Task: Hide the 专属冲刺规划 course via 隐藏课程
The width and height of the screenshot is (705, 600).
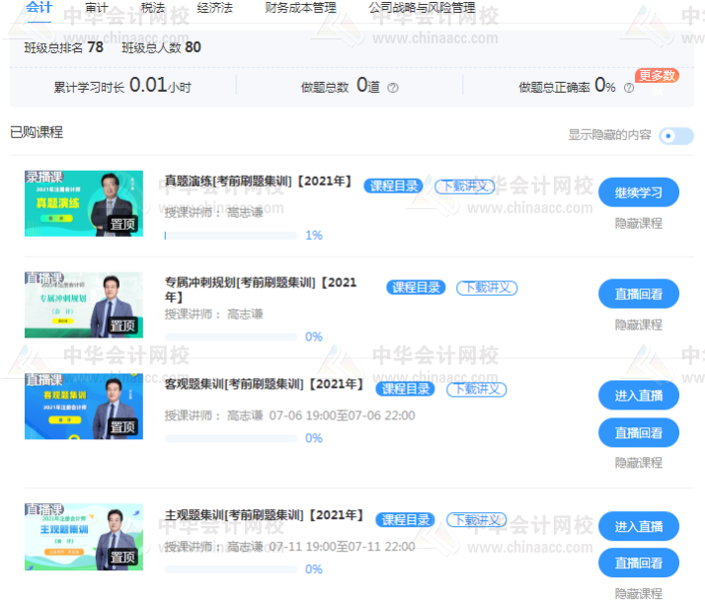Action: 638,324
